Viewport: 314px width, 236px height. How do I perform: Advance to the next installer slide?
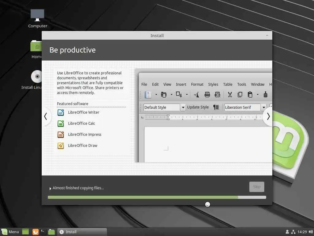268,116
